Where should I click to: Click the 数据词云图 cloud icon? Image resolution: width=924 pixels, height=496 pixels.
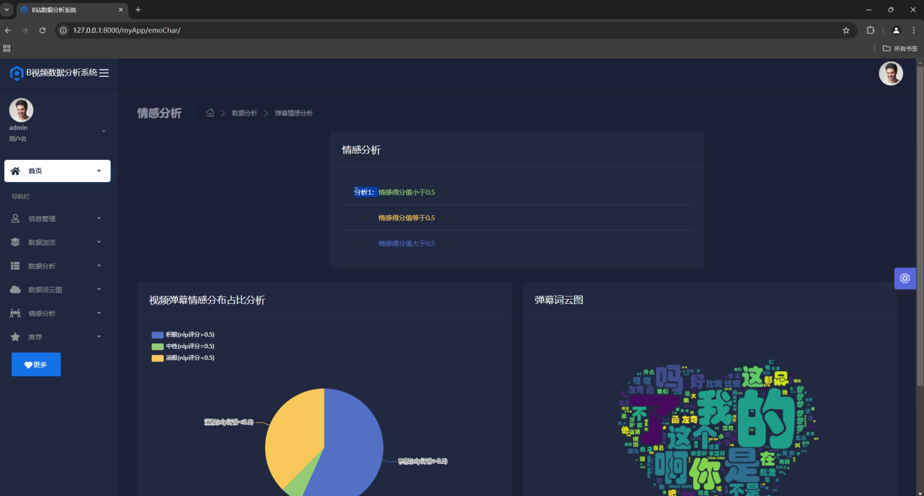[15, 290]
